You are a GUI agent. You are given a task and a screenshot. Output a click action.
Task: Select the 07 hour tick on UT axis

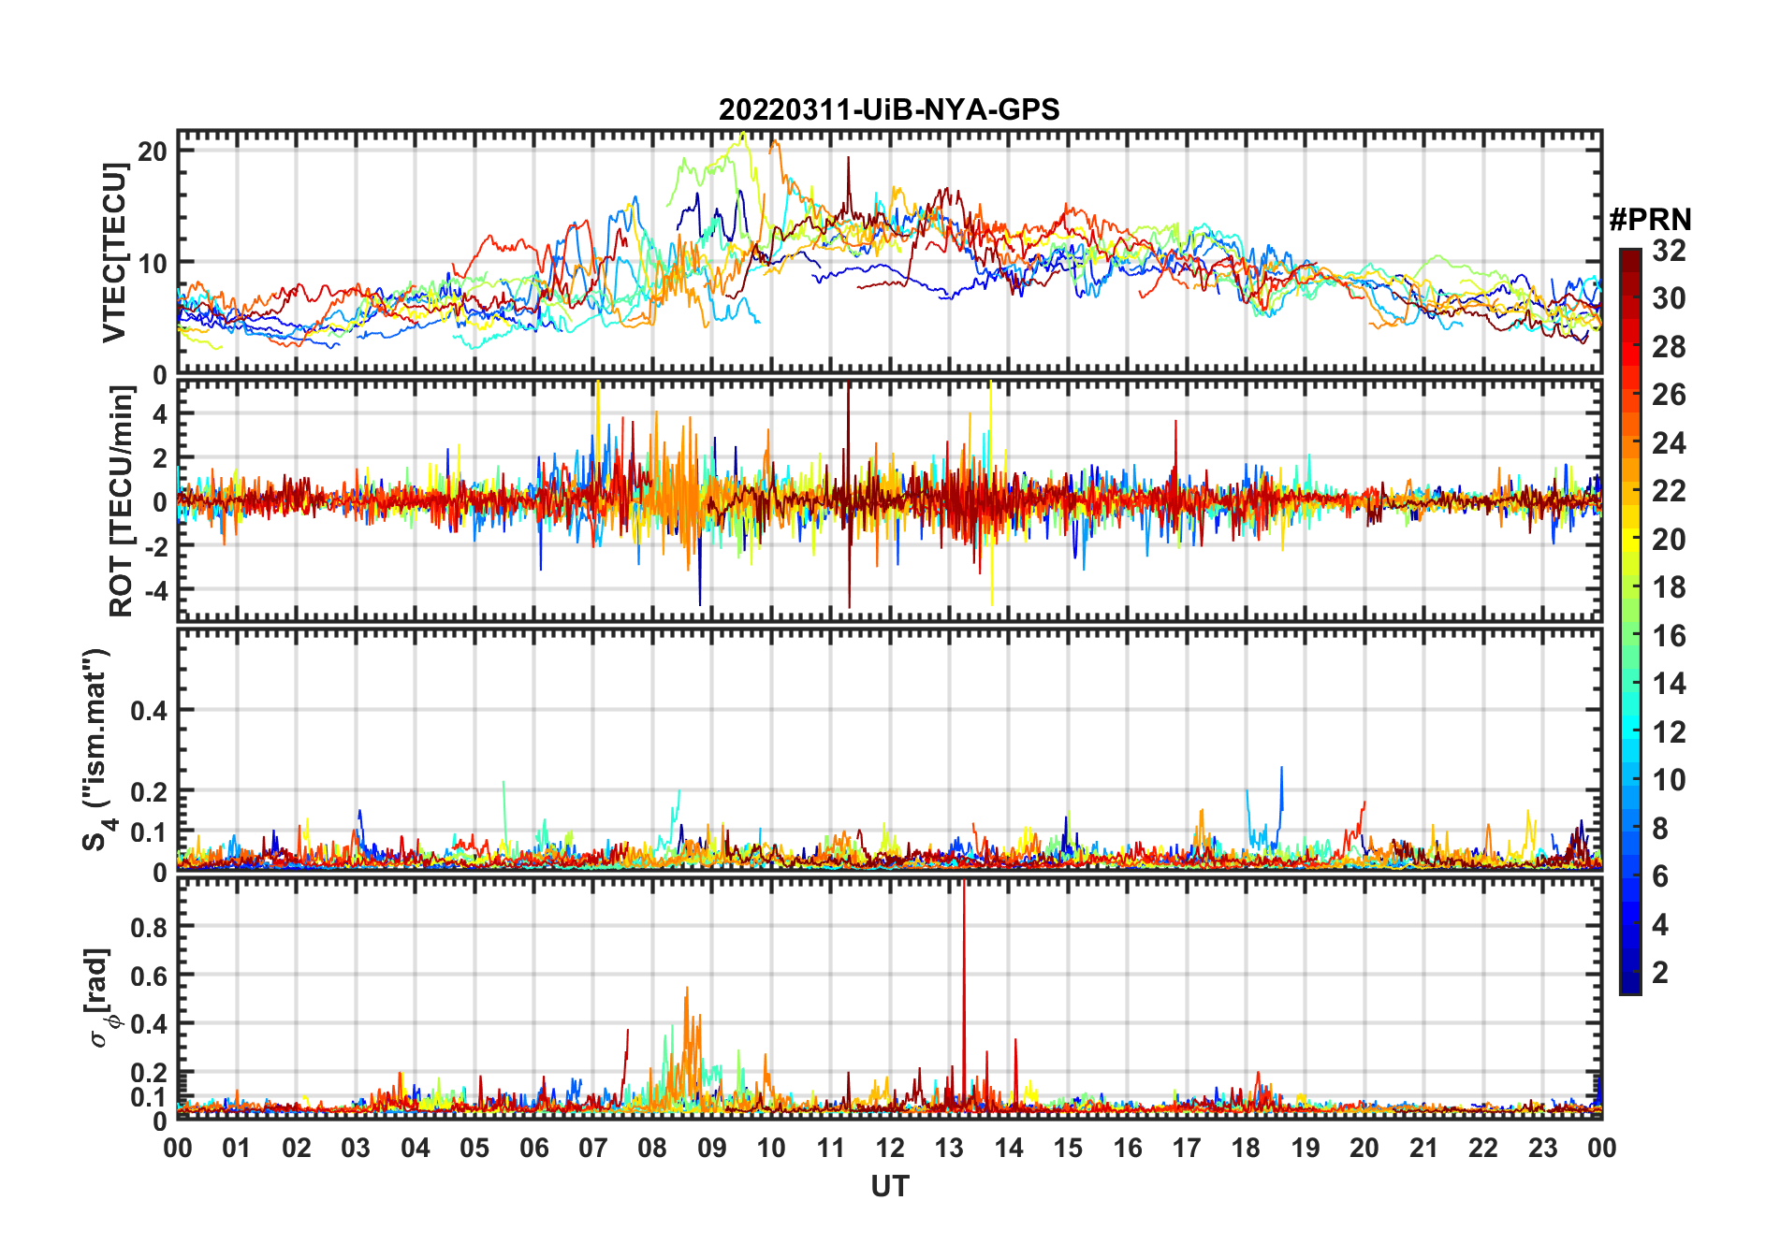593,1148
